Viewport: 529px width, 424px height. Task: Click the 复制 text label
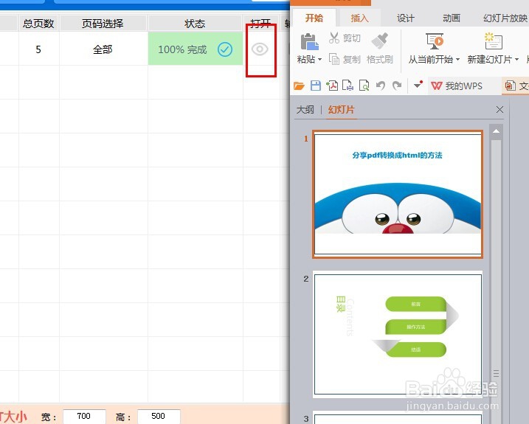(x=352, y=60)
